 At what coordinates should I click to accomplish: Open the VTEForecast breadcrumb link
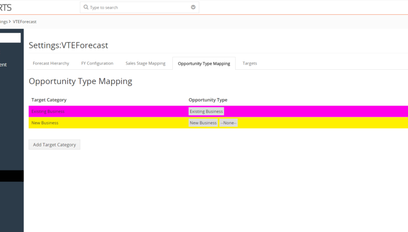tap(24, 22)
